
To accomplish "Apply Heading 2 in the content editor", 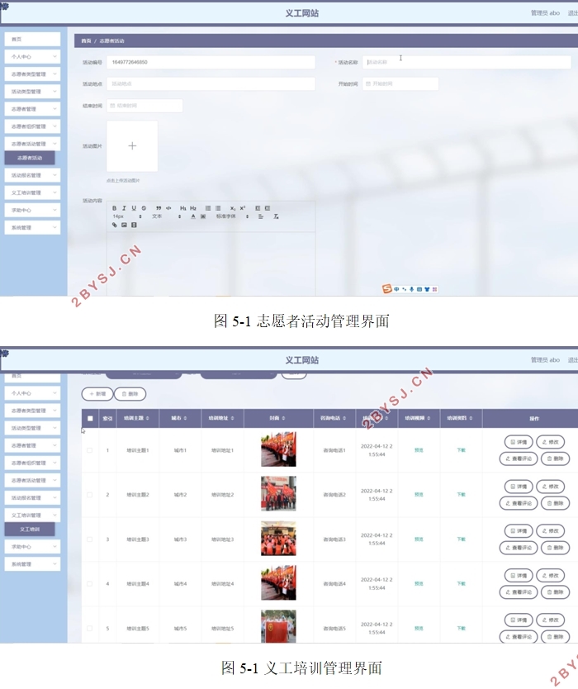I will point(193,208).
